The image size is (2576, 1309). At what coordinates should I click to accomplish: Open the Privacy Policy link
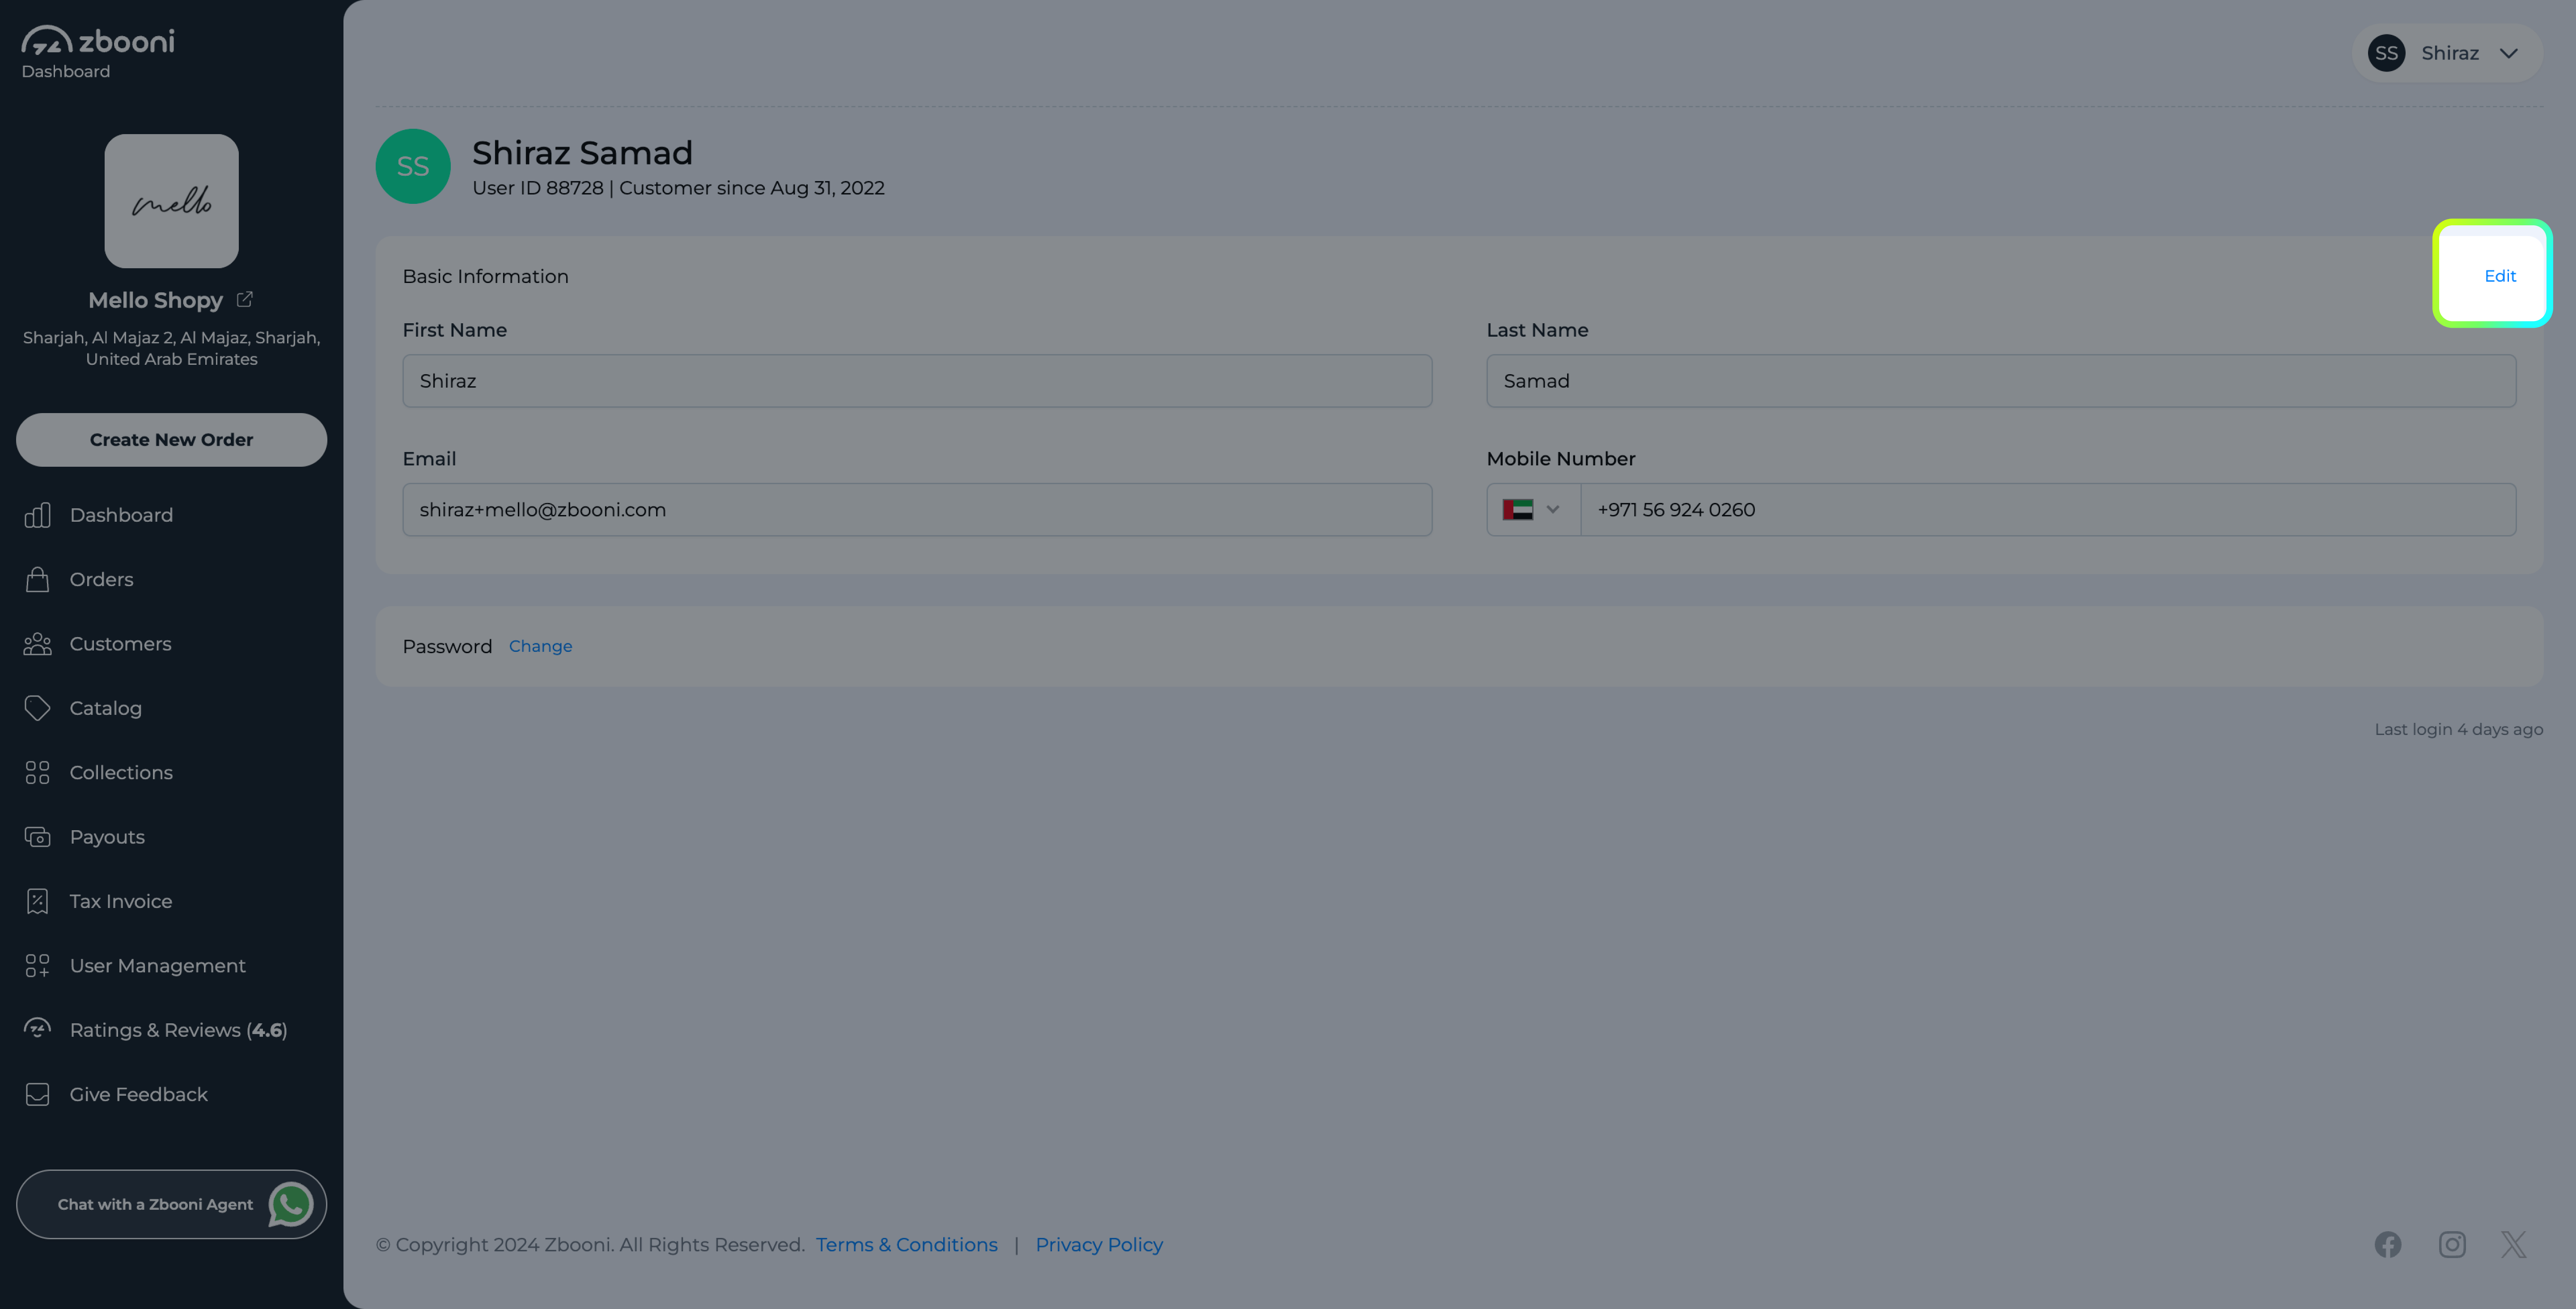click(1099, 1244)
